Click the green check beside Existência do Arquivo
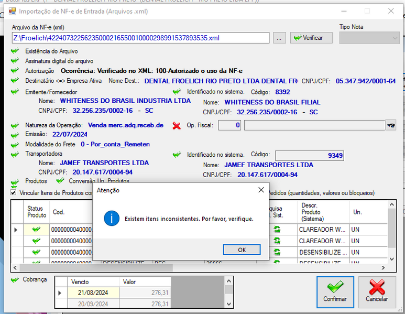Screen dimensions: 405x314 (x=15, y=51)
